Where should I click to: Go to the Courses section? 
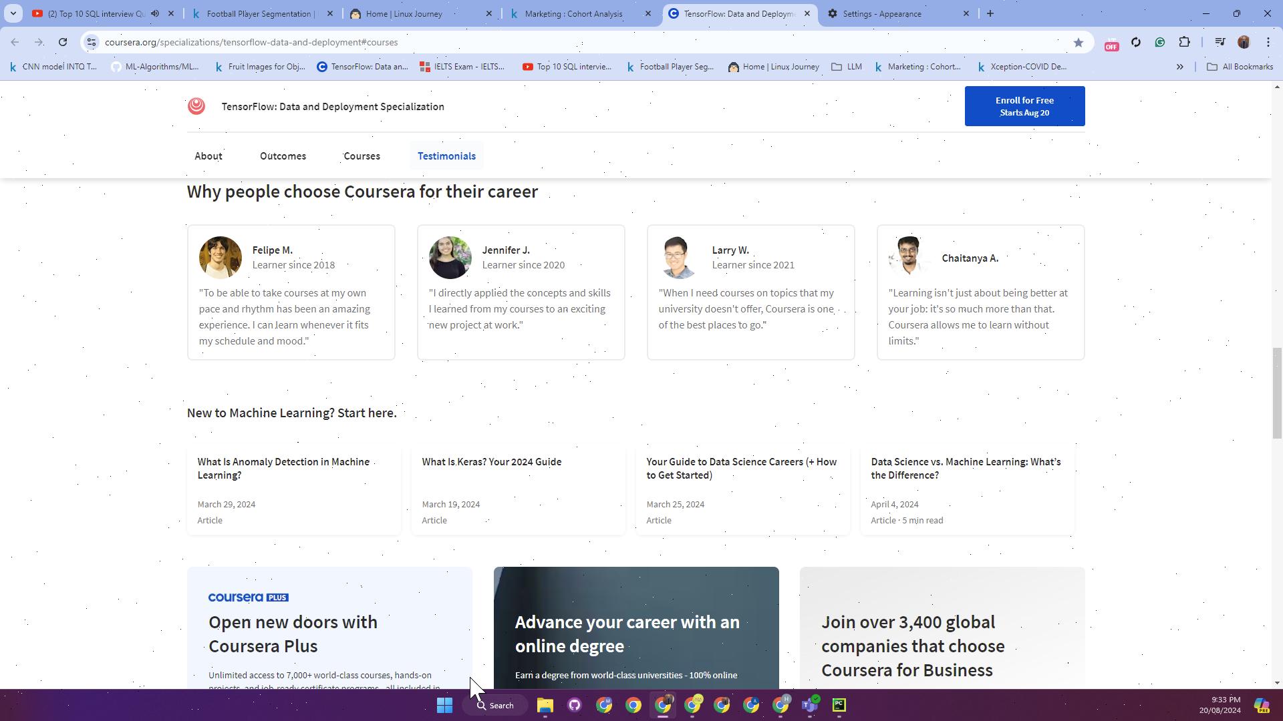[362, 156]
